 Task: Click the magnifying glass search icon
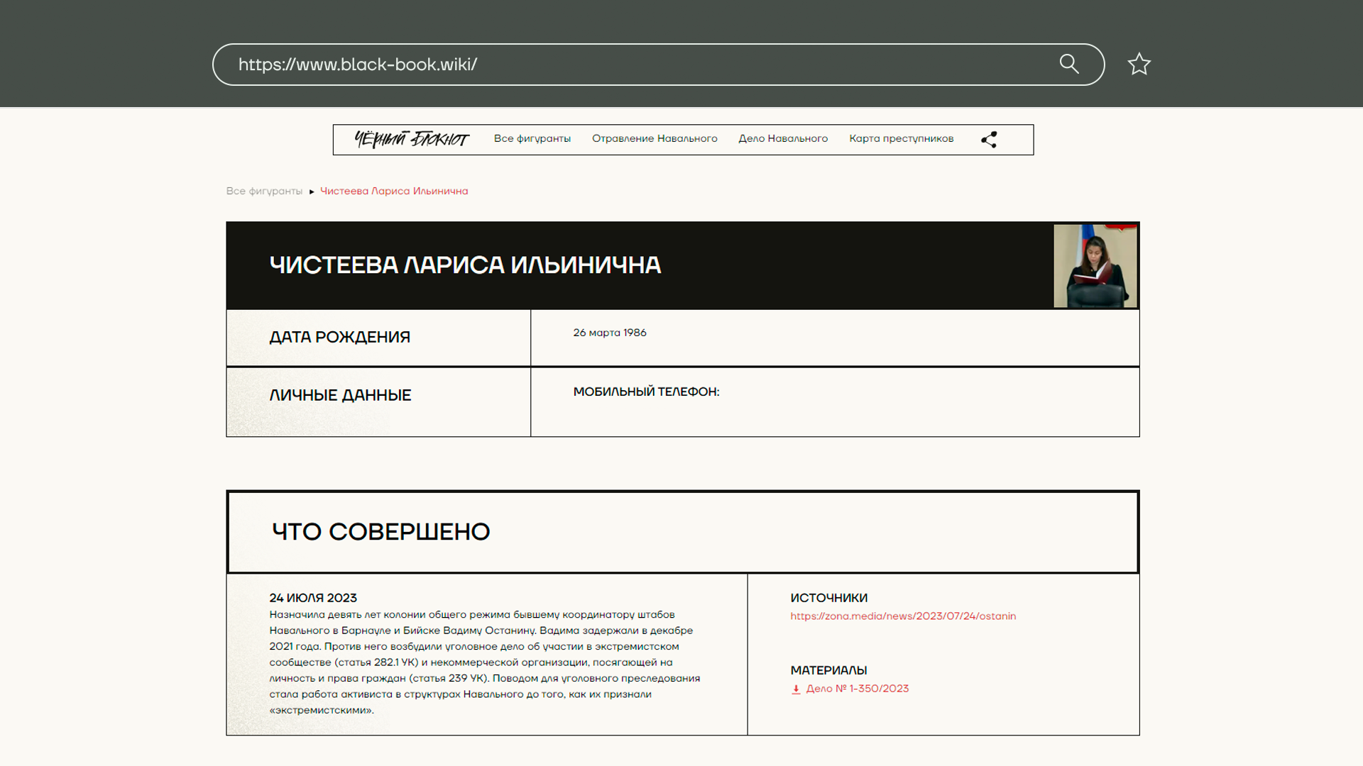click(1069, 64)
